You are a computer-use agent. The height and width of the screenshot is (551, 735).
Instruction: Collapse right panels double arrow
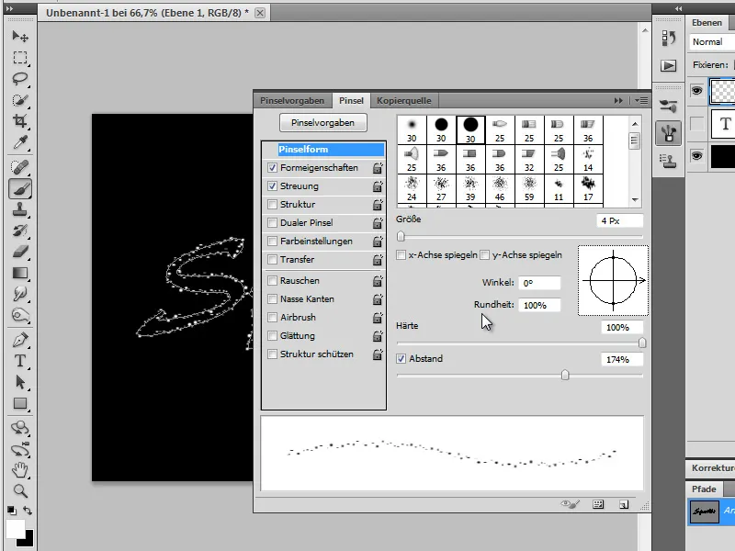click(x=678, y=8)
